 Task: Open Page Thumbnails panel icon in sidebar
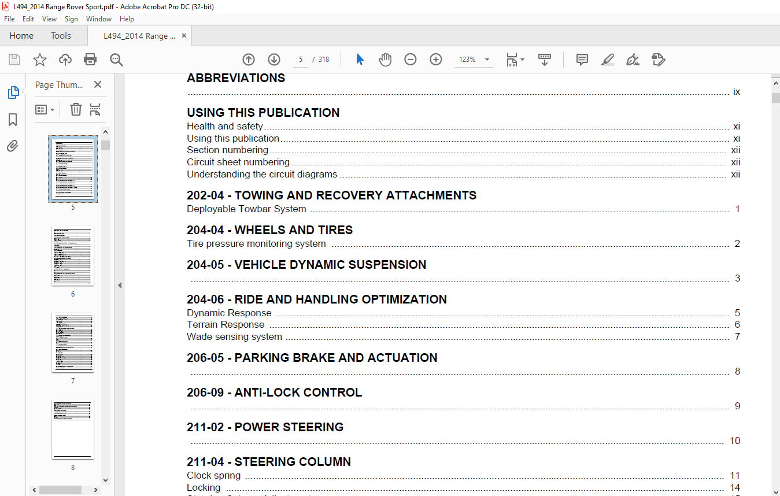point(13,92)
